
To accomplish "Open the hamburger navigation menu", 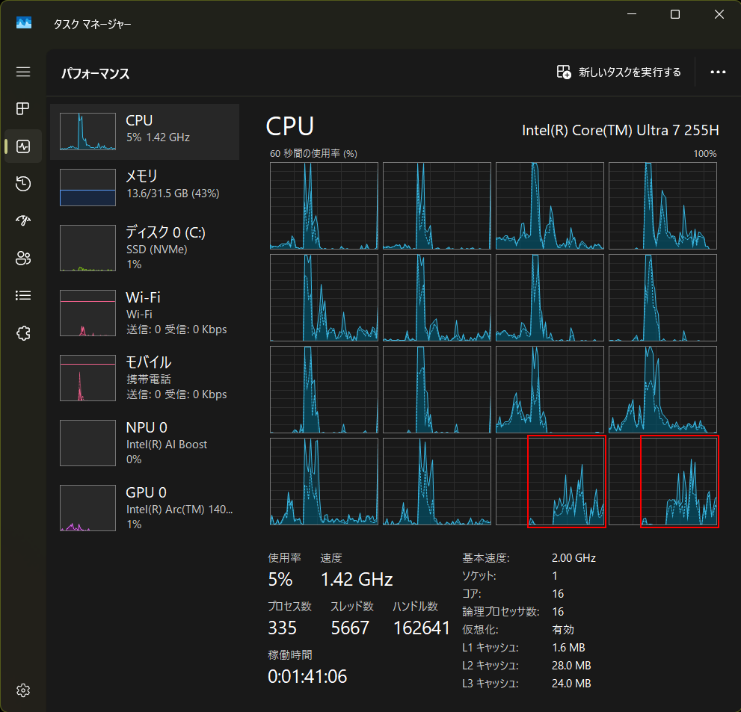I will [x=23, y=72].
